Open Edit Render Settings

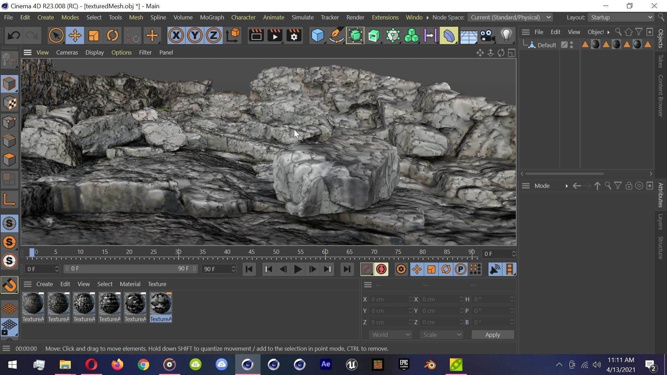click(x=294, y=35)
